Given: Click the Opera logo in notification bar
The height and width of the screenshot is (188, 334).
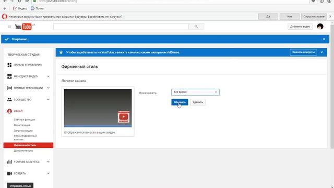Looking at the screenshot, I should tap(5, 16).
